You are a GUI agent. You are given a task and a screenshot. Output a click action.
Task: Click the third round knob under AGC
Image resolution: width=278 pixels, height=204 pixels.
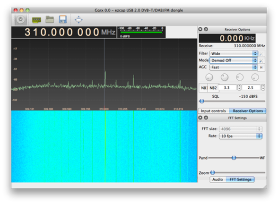click(x=240, y=77)
